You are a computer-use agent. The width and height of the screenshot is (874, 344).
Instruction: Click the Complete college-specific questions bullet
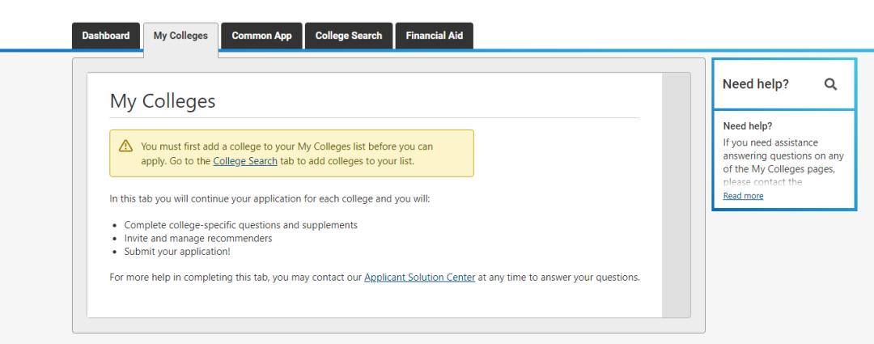click(x=240, y=224)
